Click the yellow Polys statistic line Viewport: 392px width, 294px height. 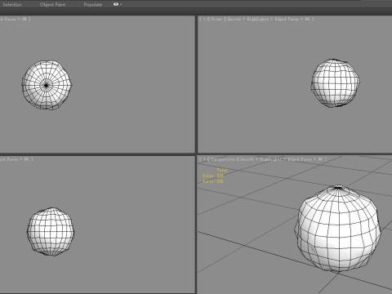212,176
